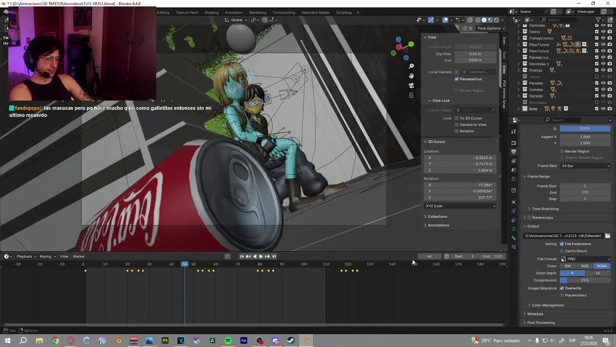Select rendered viewport shading

point(496,20)
